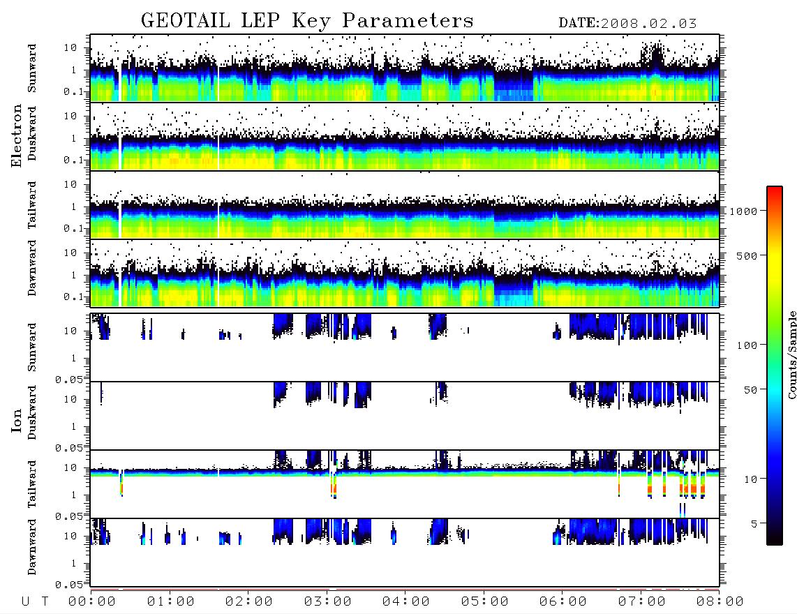Click the 50 tick on colorbar

point(750,390)
